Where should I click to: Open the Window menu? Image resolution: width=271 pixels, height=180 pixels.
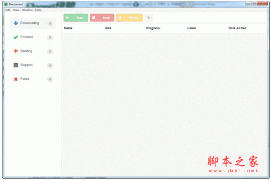click(27, 10)
